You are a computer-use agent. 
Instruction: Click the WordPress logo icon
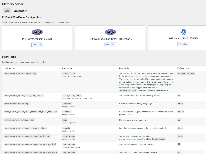coord(183,32)
